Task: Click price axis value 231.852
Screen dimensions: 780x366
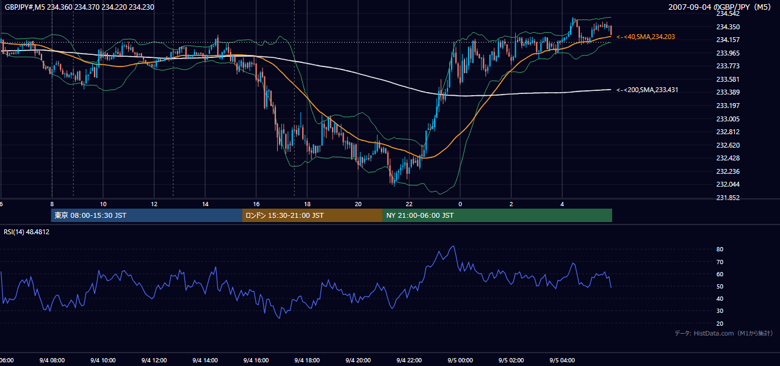Action: pos(728,198)
